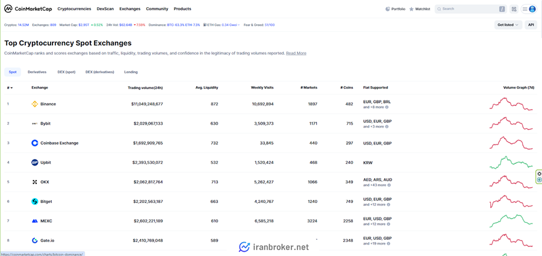Expand the ETH Gas 0.34 Gwei dropdown
This screenshot has height=256, width=542.
tap(231, 25)
